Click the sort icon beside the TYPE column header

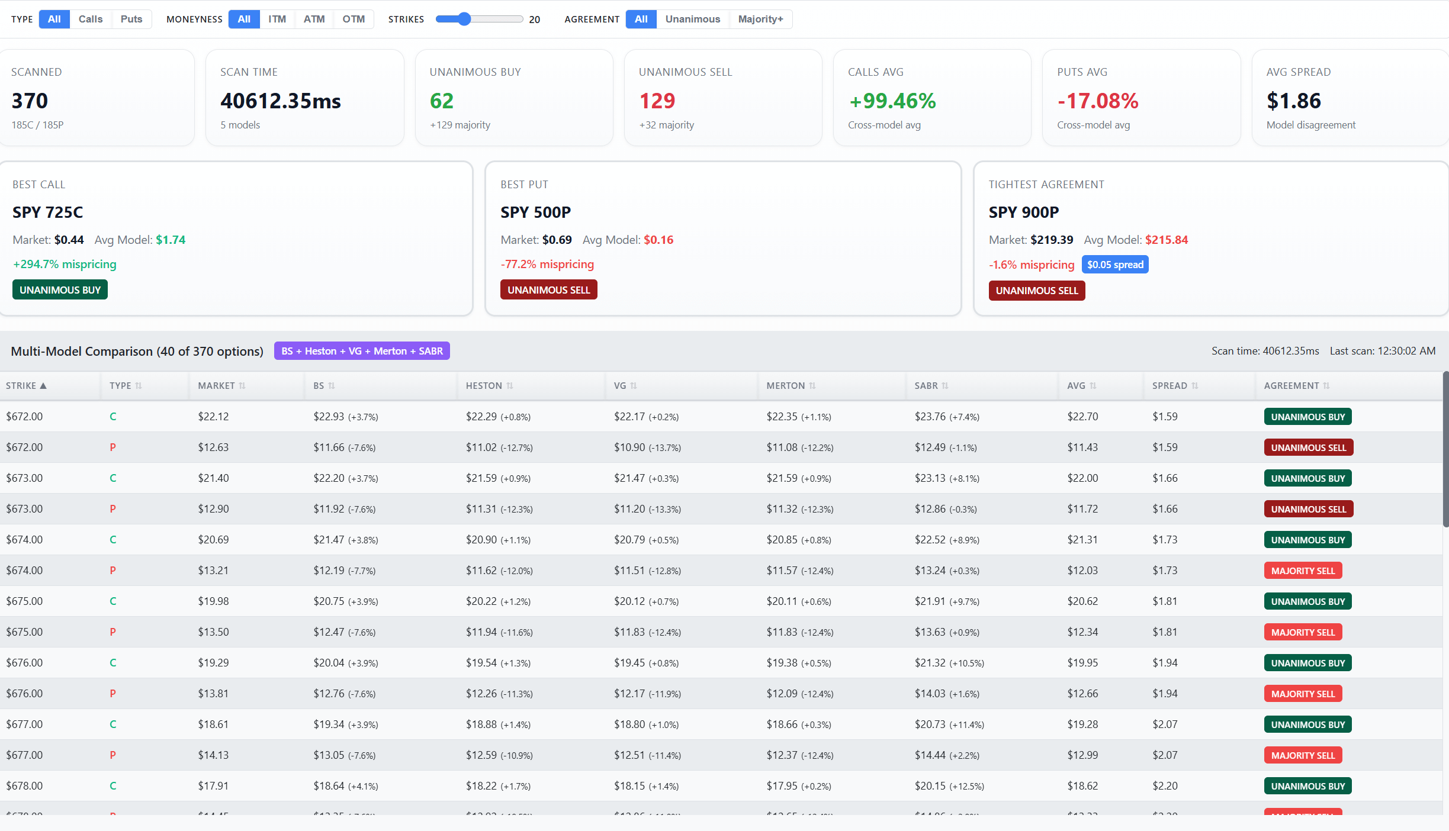click(139, 386)
